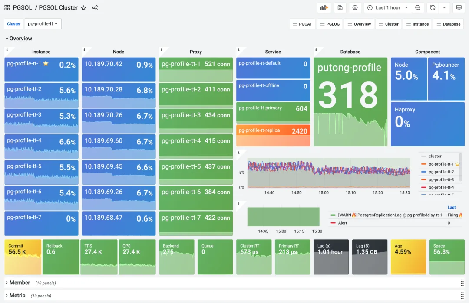Click the add panel icon

(x=324, y=8)
